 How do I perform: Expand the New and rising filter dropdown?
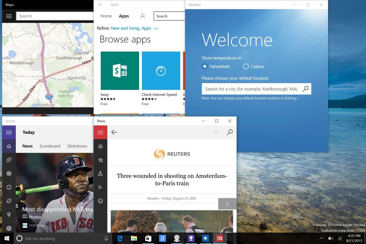156,28
